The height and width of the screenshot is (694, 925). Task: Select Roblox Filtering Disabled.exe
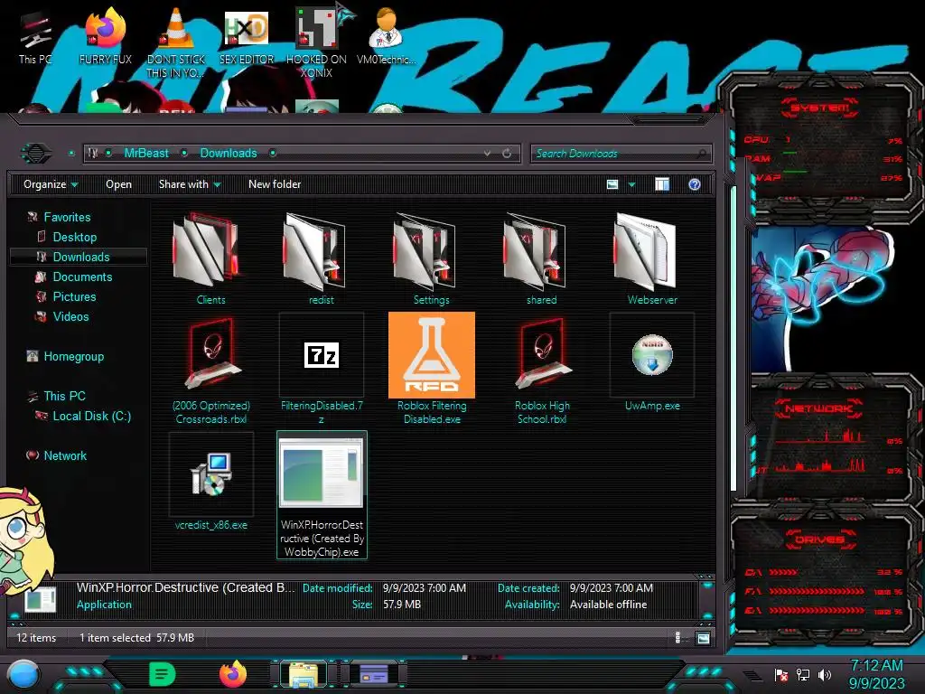pos(431,369)
